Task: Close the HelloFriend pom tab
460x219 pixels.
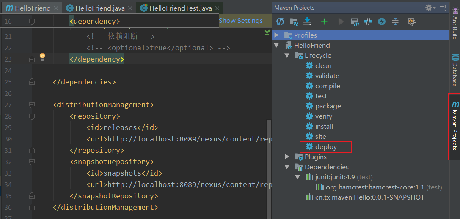Action: [x=56, y=8]
